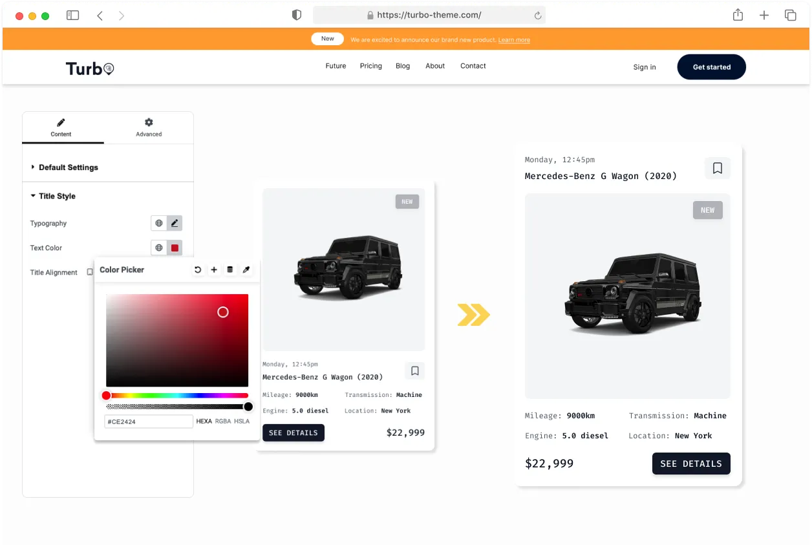The height and width of the screenshot is (545, 812).
Task: Select the eyedropper tool in Color Picker
Action: pos(246,270)
